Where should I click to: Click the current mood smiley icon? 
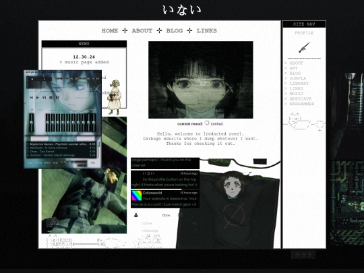pos(207,122)
